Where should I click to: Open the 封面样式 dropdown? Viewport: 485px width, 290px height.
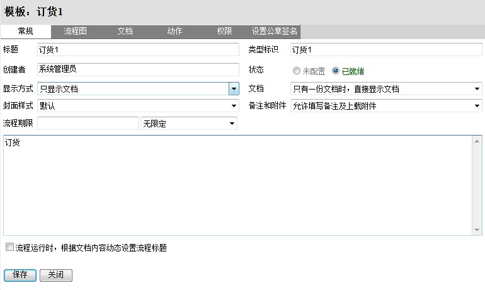click(234, 106)
